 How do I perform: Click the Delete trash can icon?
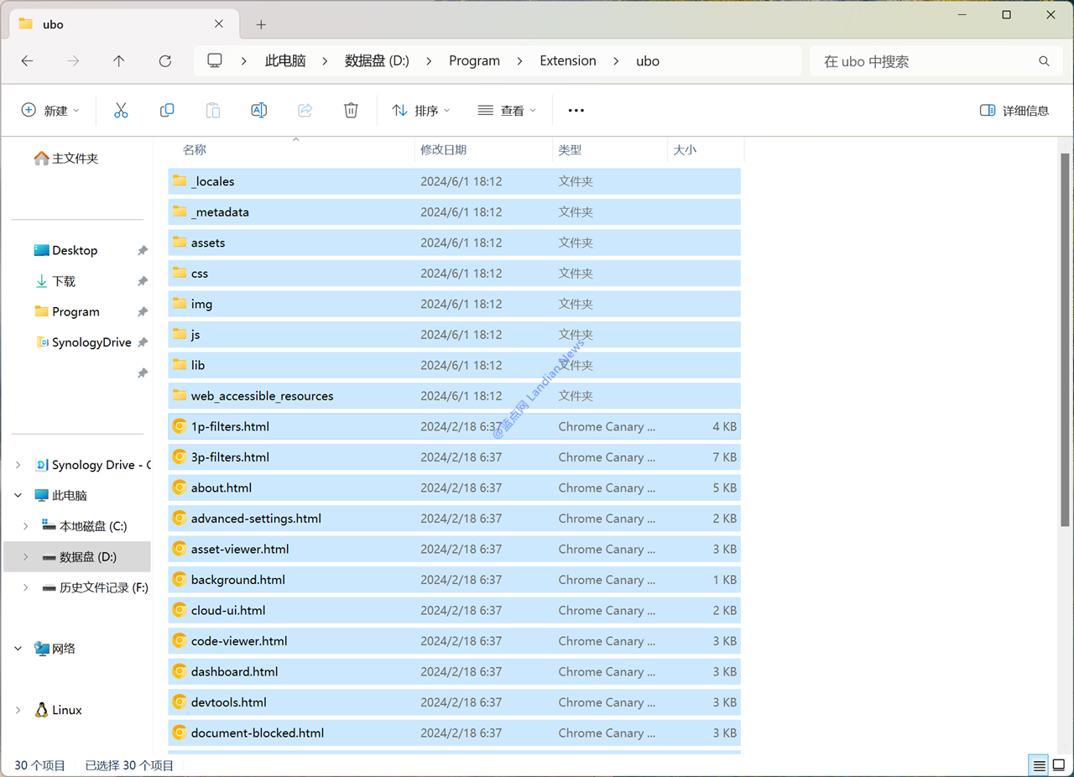tap(351, 110)
